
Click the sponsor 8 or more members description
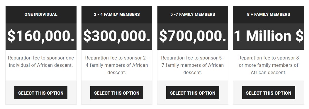coord(269,65)
